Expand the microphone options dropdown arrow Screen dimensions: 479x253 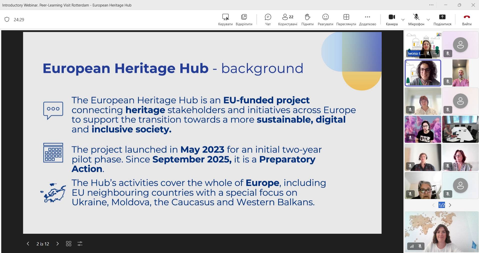coord(428,19)
